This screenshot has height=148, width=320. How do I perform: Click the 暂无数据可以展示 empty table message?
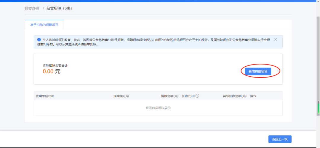[158, 108]
